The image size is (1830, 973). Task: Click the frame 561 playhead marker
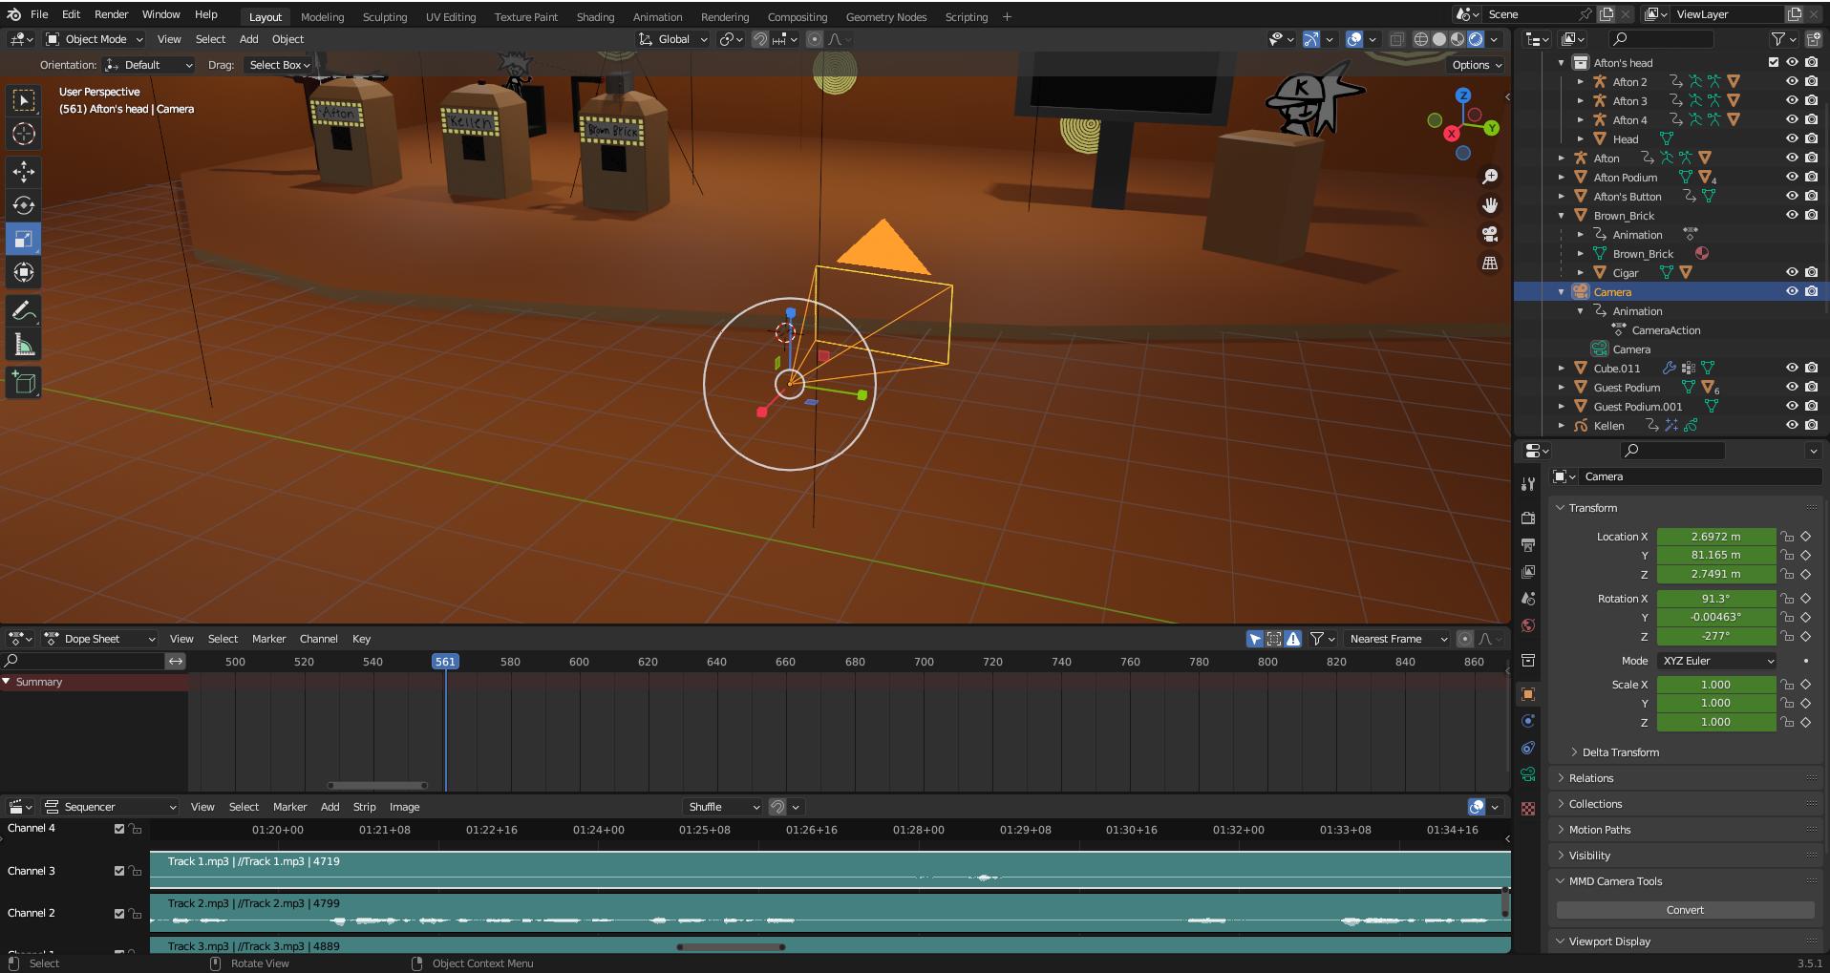pyautogui.click(x=445, y=662)
